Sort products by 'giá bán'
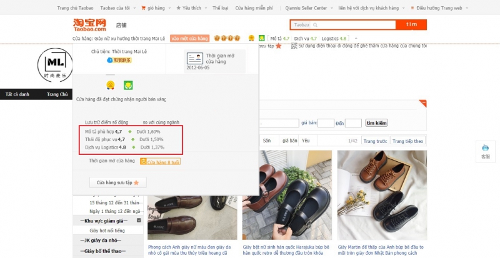 (x=289, y=141)
